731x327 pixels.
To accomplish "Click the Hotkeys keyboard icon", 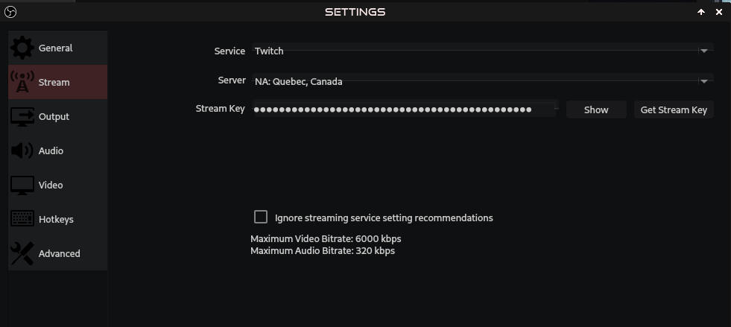I will pos(22,219).
